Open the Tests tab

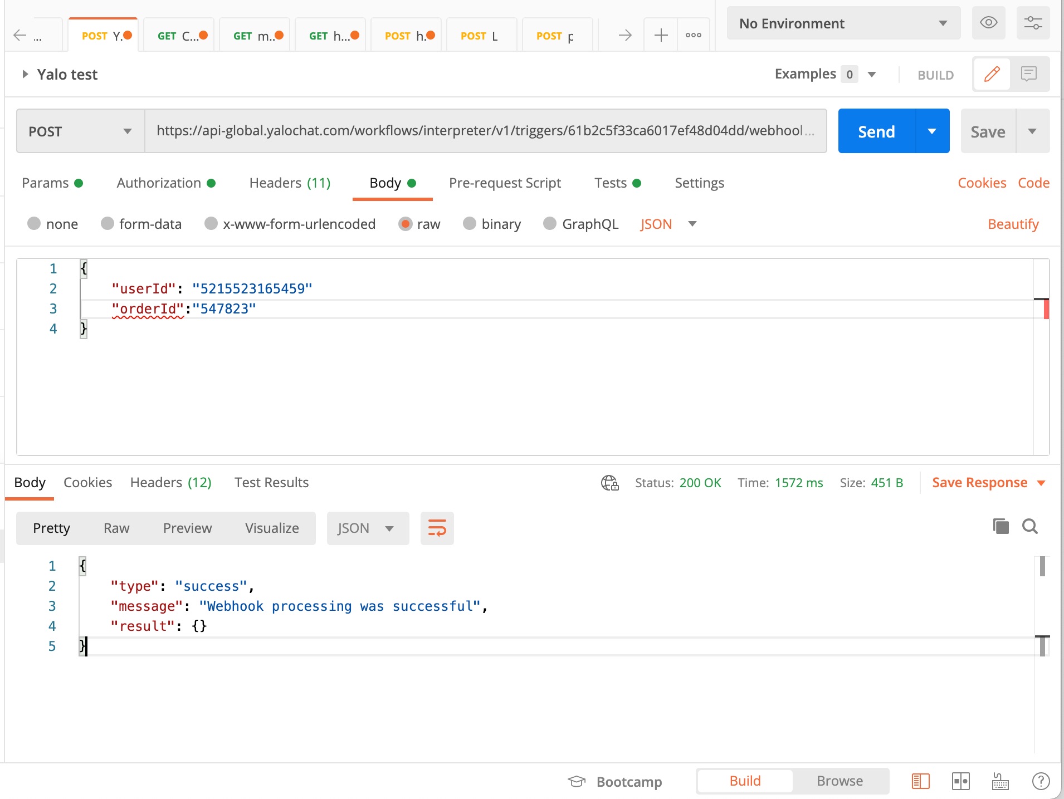(618, 183)
